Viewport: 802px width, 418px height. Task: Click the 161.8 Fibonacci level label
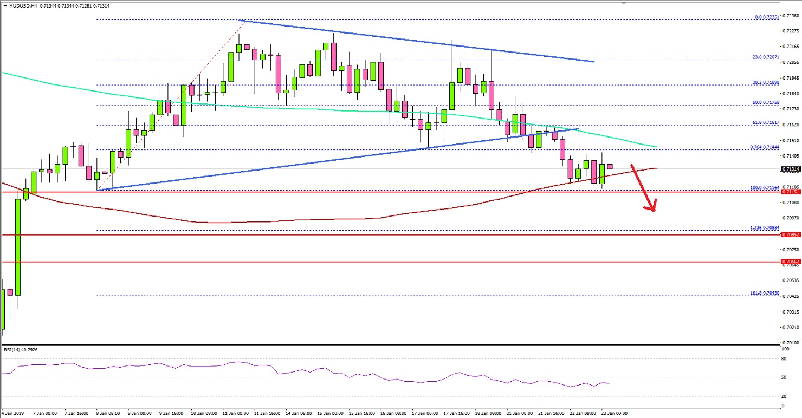764,294
